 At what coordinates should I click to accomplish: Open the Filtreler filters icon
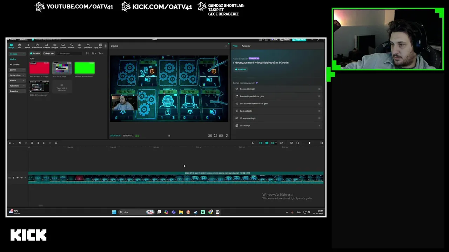[71, 46]
